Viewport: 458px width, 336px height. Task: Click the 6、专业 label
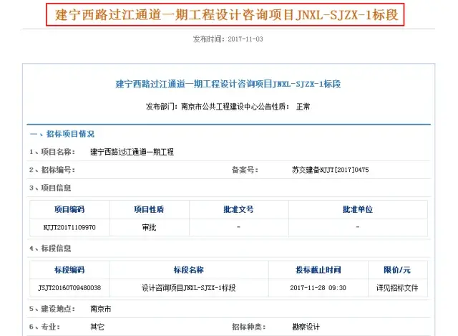(x=44, y=327)
